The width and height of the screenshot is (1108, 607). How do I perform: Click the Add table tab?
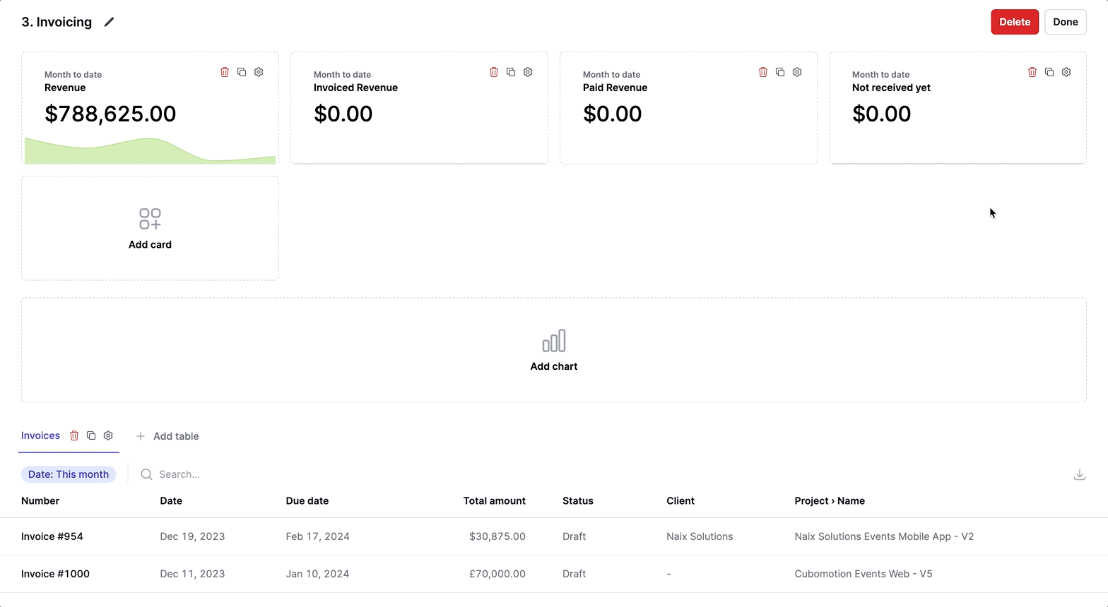pos(167,436)
